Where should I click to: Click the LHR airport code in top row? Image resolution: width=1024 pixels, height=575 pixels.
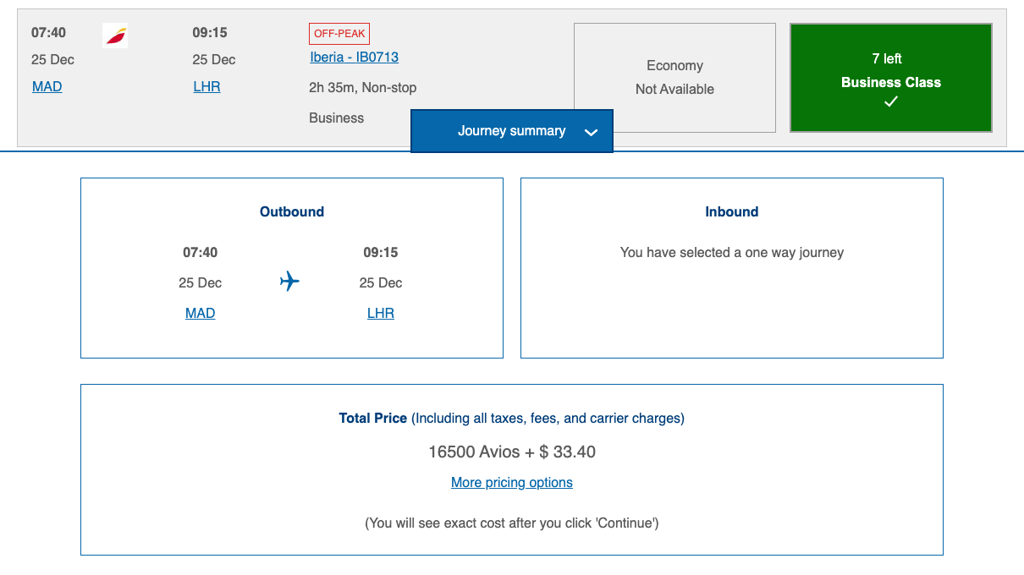206,86
